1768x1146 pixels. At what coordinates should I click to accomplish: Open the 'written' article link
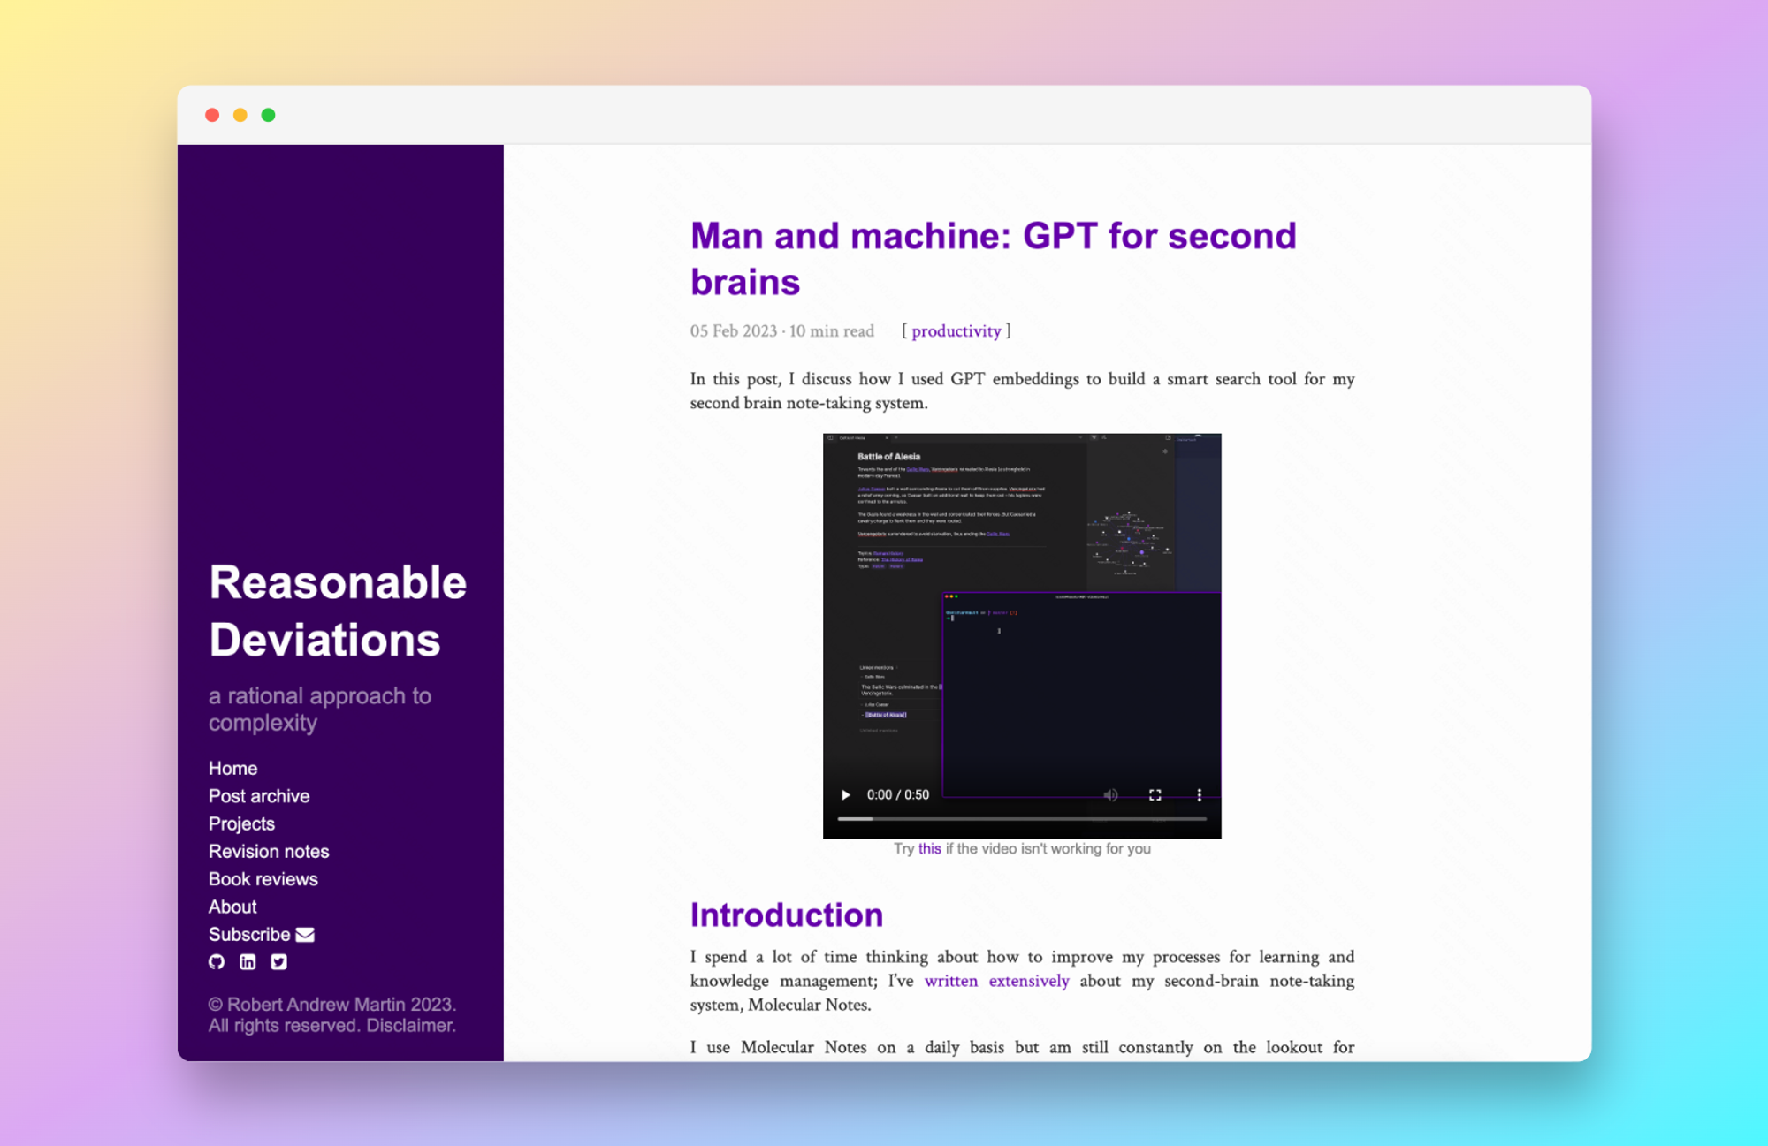click(951, 981)
